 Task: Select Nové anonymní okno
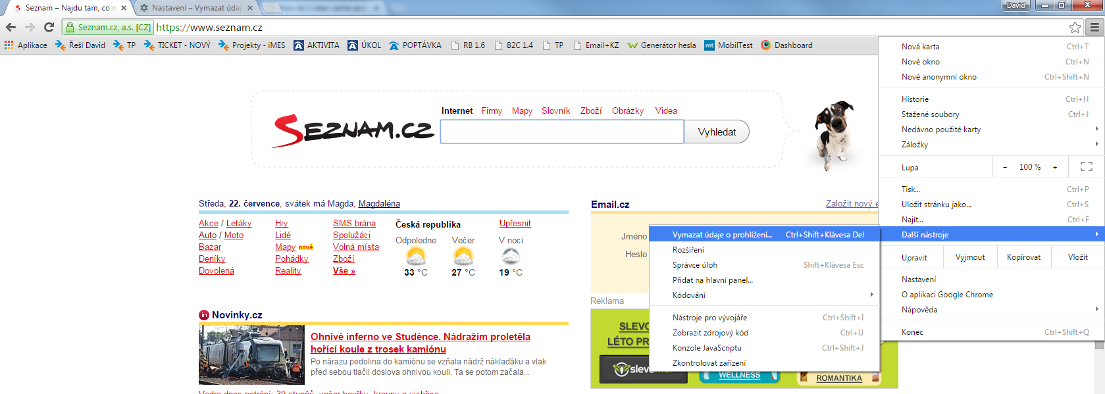coord(991,77)
